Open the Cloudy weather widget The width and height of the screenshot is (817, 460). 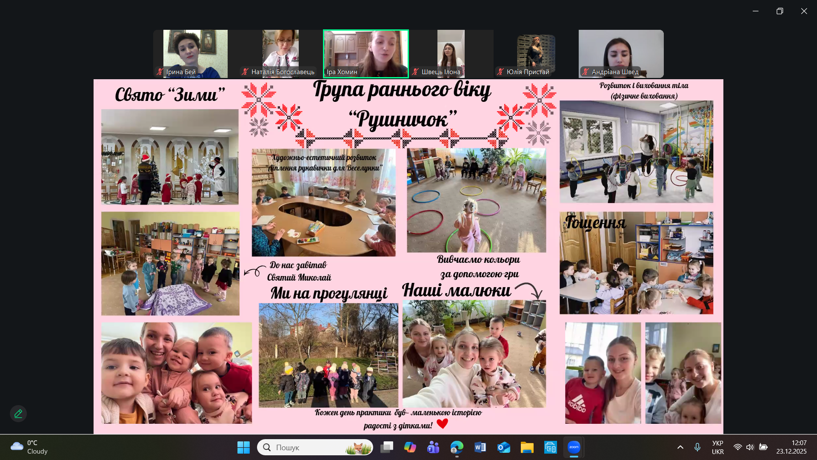29,447
